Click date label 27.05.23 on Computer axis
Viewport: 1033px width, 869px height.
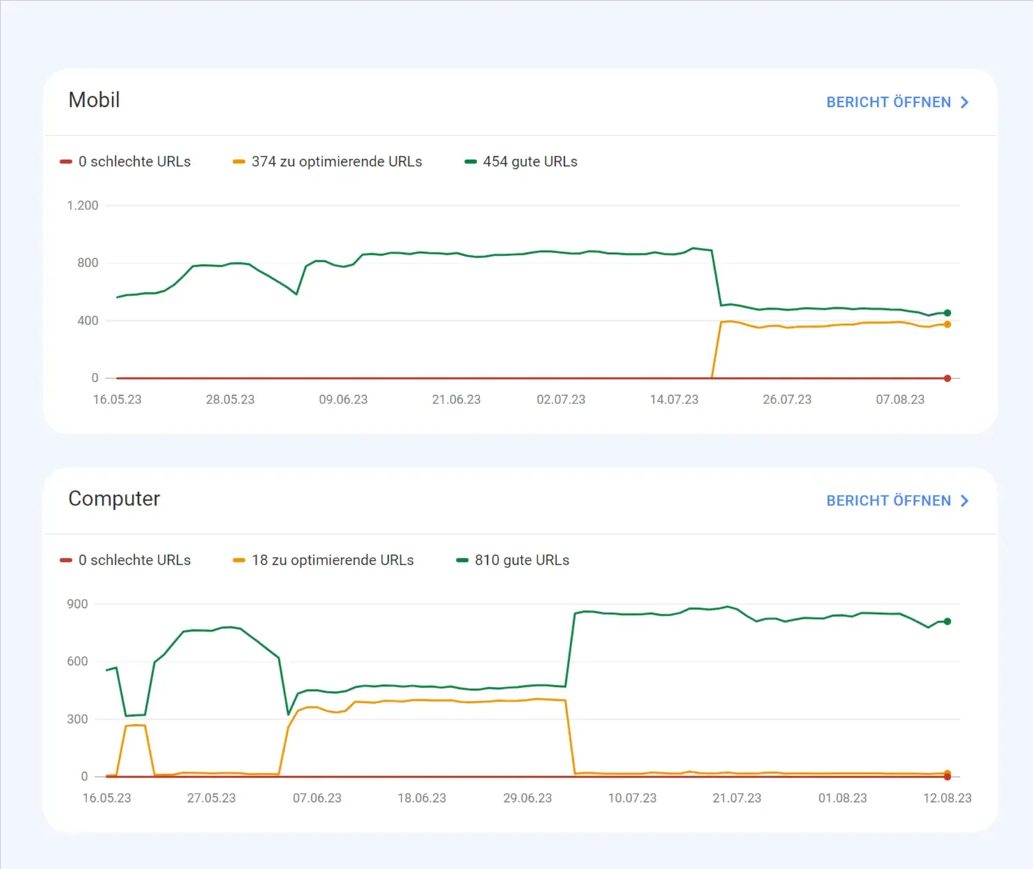coord(211,798)
